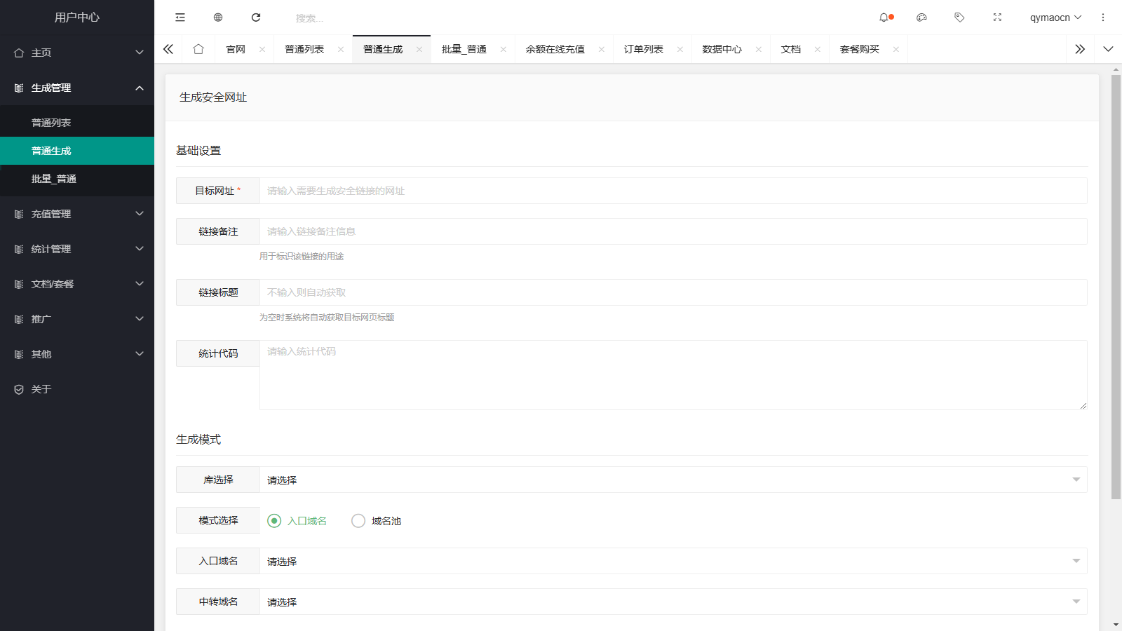Image resolution: width=1122 pixels, height=631 pixels.
Task: Open the language globe selector
Action: click(217, 17)
